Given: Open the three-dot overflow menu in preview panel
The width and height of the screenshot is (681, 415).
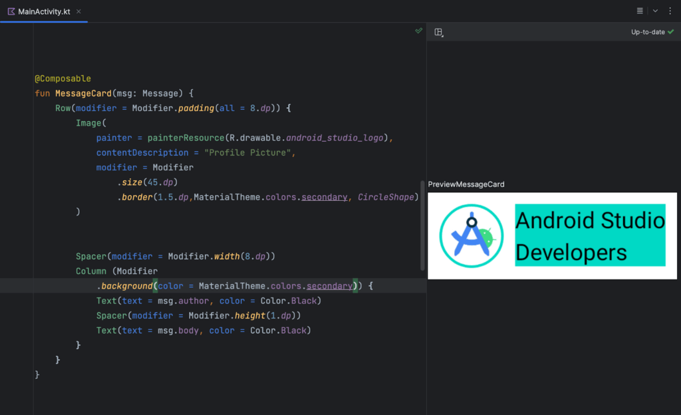Looking at the screenshot, I should 670,11.
